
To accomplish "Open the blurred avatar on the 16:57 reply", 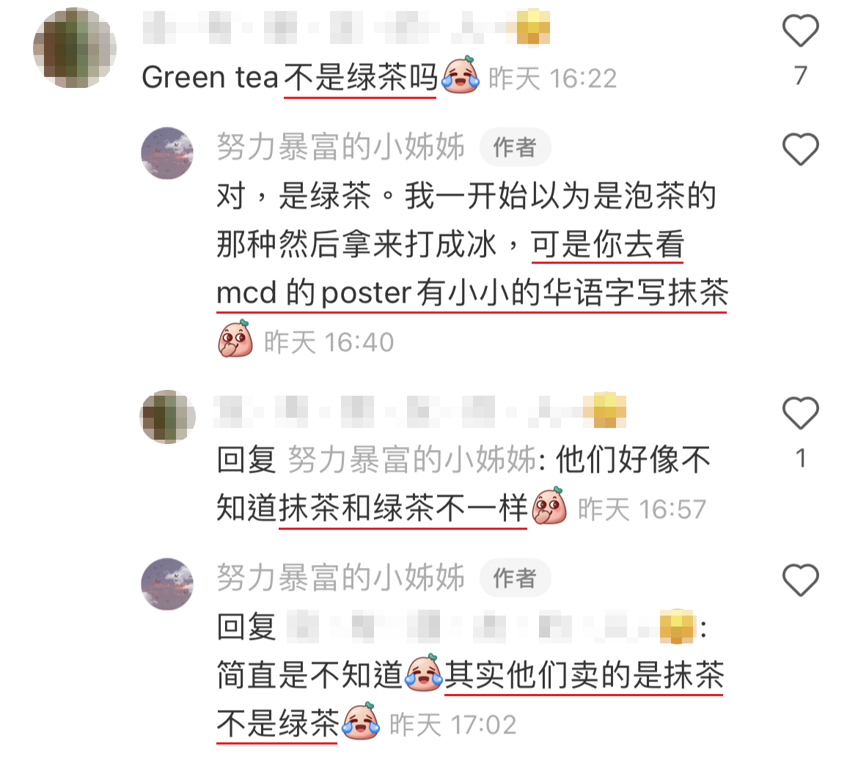I will pos(167,417).
